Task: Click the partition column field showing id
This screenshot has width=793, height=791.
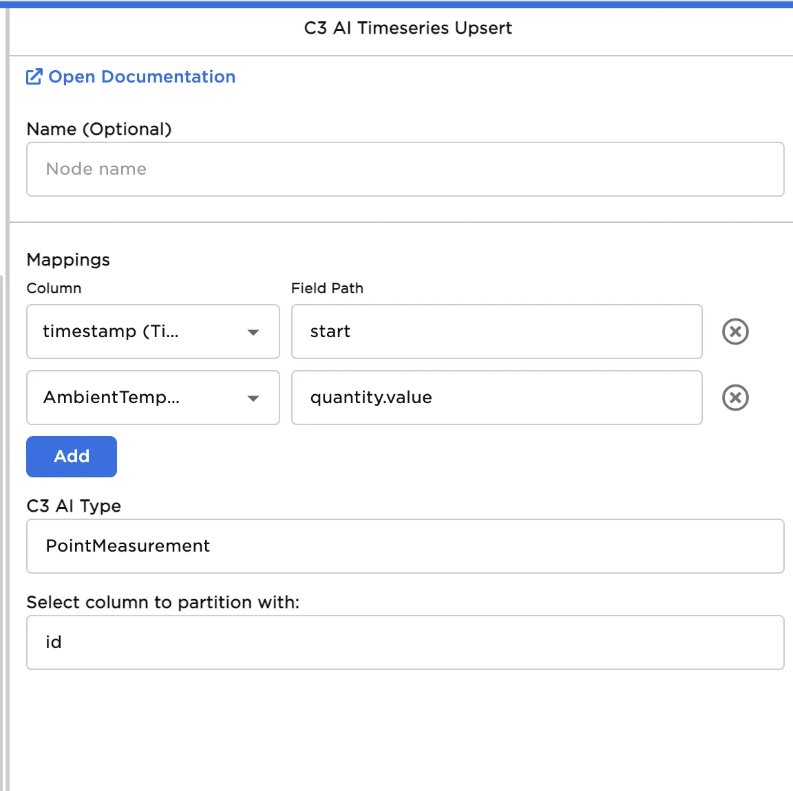Action: tap(405, 642)
